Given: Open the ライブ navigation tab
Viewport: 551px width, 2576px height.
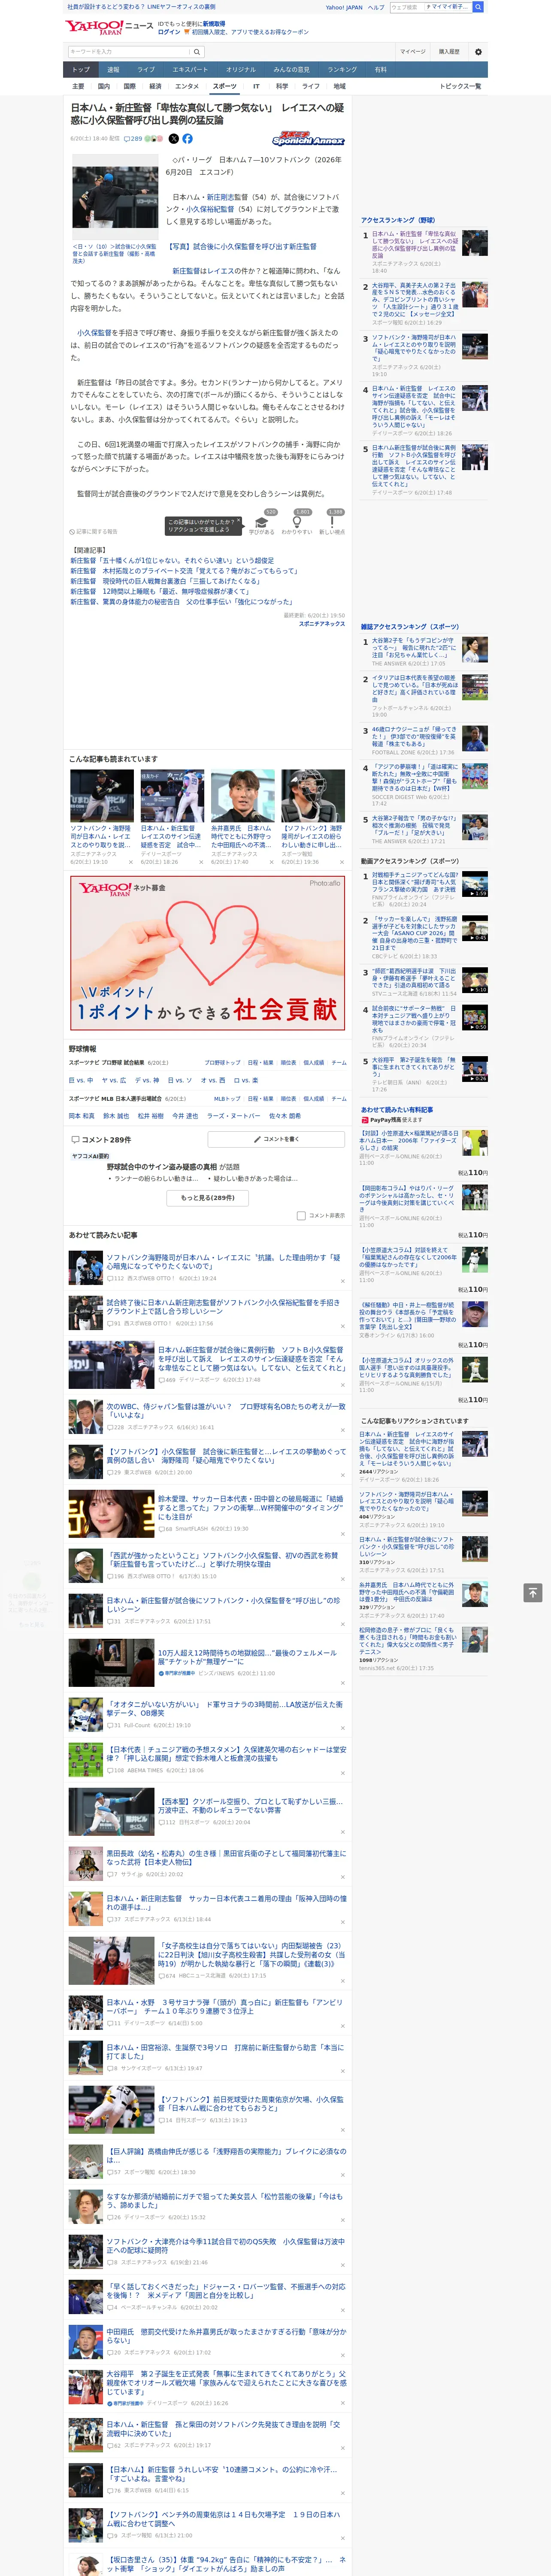Looking at the screenshot, I should (x=146, y=70).
